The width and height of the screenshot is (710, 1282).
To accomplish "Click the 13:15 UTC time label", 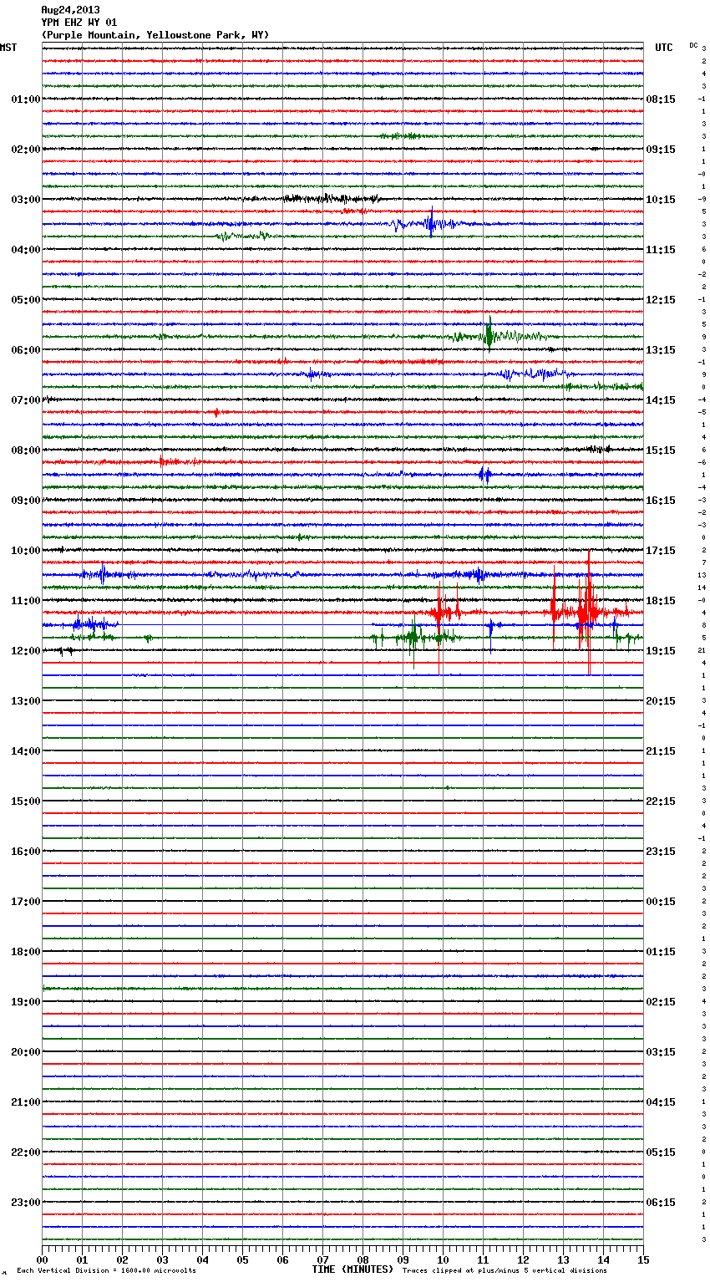I will tap(661, 350).
